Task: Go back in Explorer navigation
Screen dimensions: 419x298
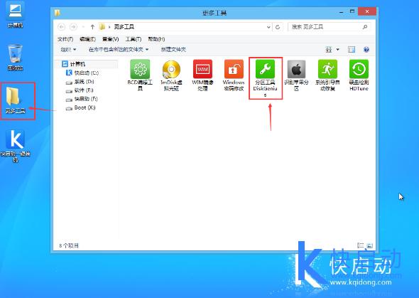Action: [61, 27]
